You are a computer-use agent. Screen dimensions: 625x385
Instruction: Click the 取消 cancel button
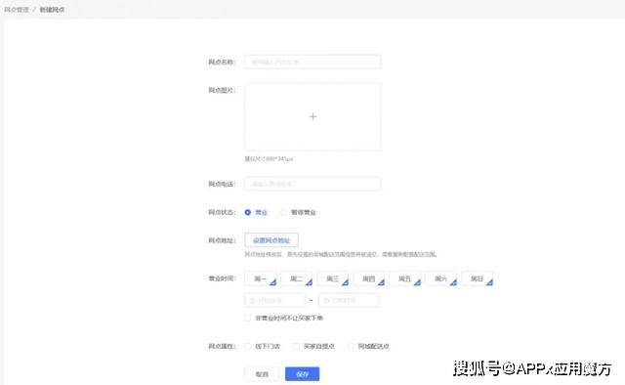coord(262,374)
